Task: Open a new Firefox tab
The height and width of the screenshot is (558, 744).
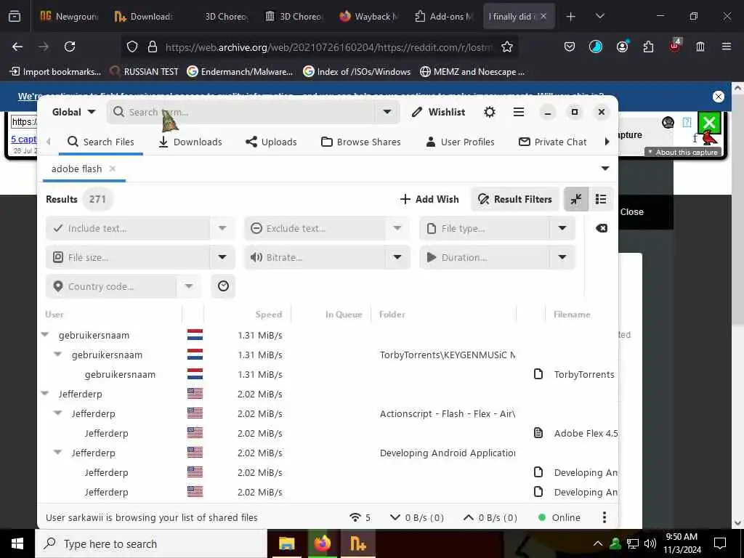Action: point(571,17)
